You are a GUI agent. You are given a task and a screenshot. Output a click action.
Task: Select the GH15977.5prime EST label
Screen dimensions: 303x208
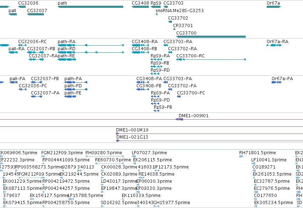[172, 203]
